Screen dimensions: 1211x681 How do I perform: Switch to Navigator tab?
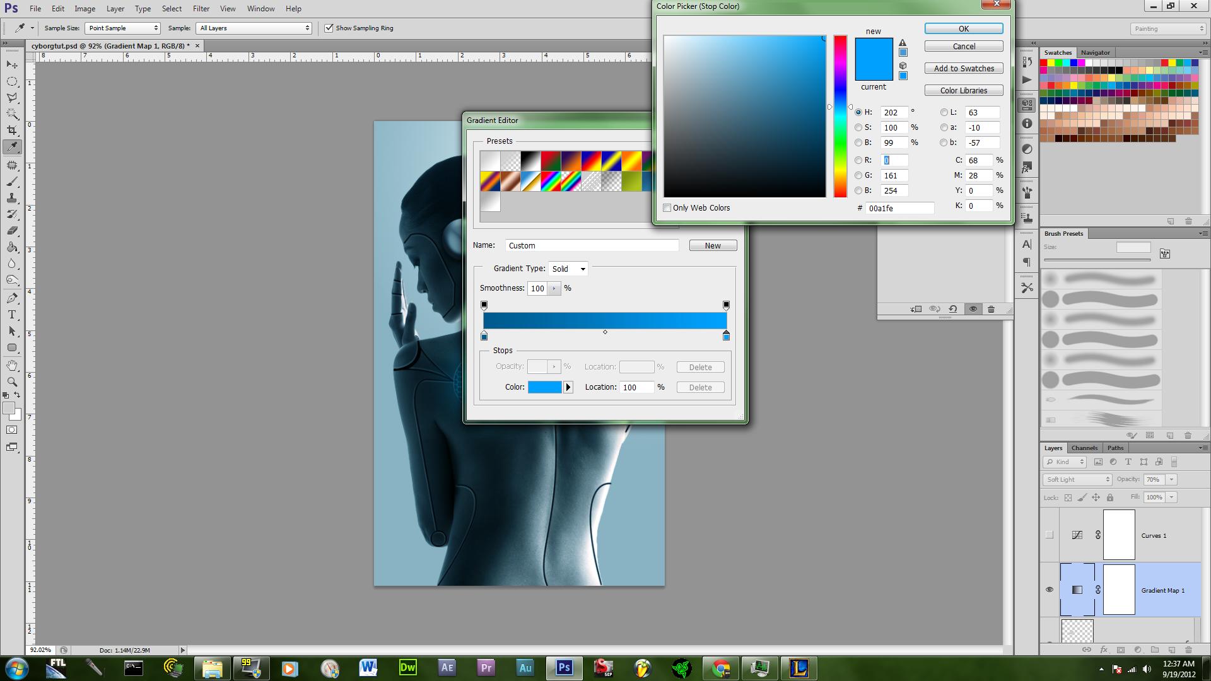click(1095, 52)
